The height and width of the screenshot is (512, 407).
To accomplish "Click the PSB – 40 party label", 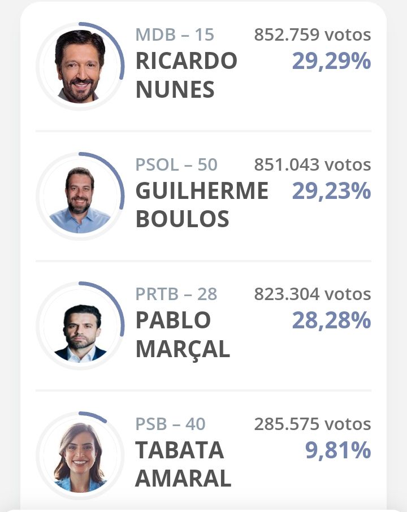I will tap(170, 424).
